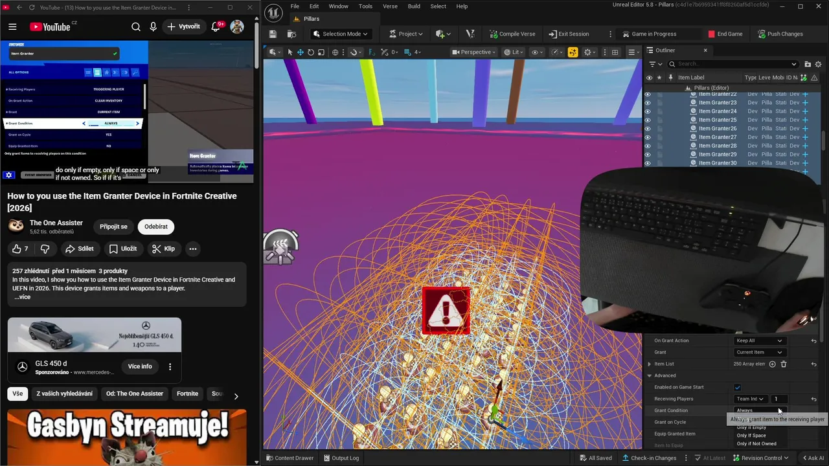The height and width of the screenshot is (466, 829).
Task: Open the On Grant Action dropdown
Action: pos(759,340)
